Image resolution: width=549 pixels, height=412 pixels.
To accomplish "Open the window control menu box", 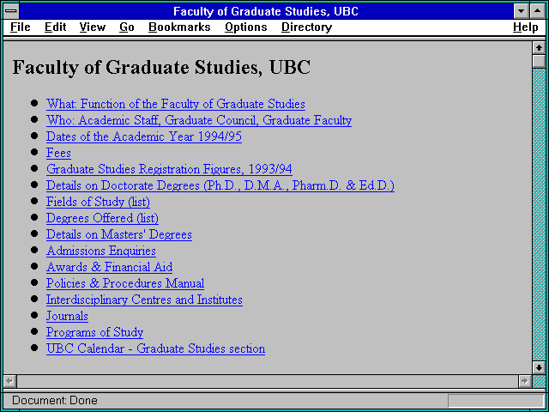I will coord(11,11).
